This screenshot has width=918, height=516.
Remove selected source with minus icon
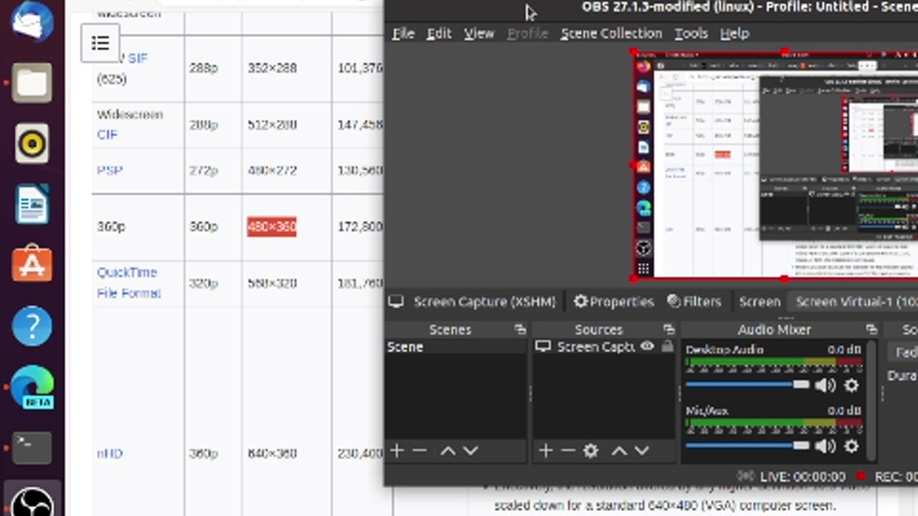coord(568,451)
